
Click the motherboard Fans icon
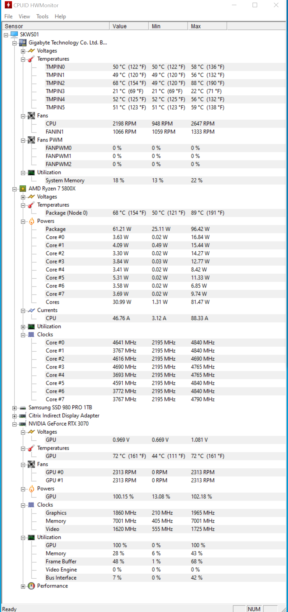pyautogui.click(x=31, y=116)
